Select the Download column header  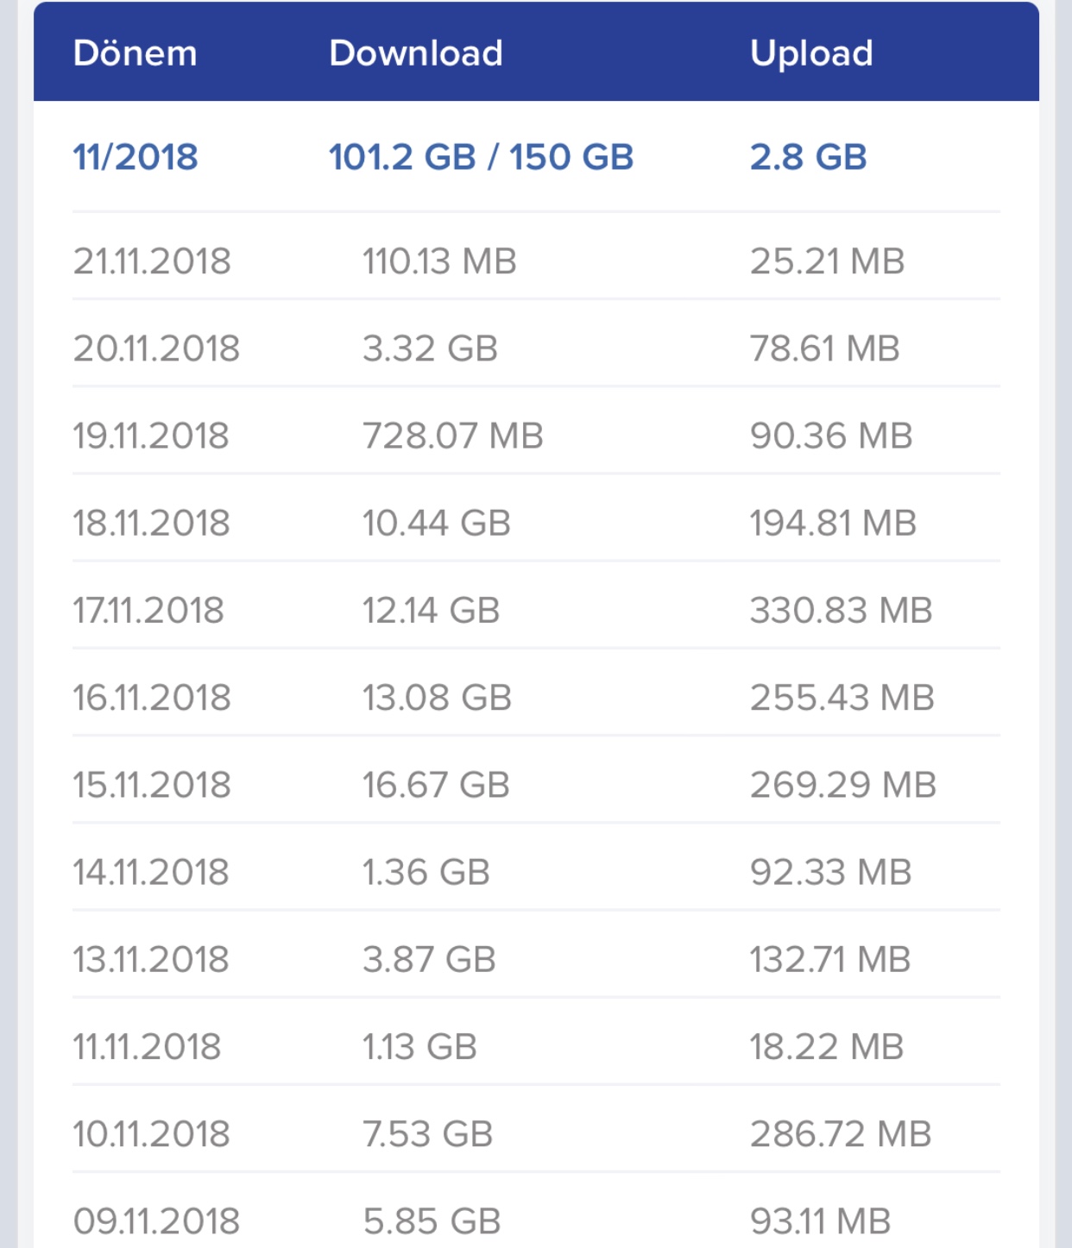[x=416, y=53]
